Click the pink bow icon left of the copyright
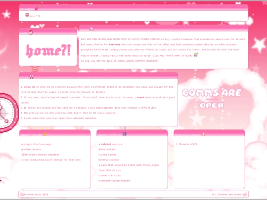This screenshot has height=200, width=267. [x=22, y=194]
